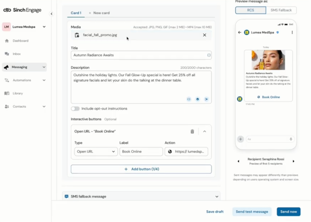Collapse the Open URL Book Online panel
The height and width of the screenshot is (222, 311).
(x=204, y=131)
